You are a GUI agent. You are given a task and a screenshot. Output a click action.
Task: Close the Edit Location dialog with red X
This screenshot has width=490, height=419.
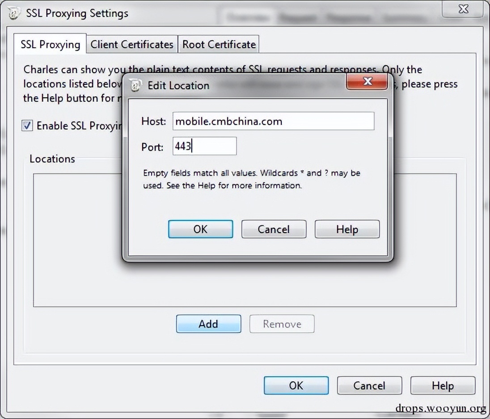click(x=367, y=82)
